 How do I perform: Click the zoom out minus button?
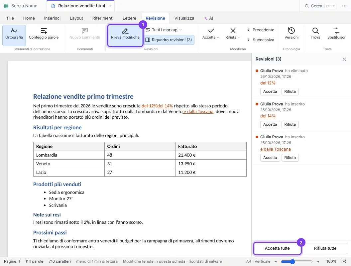(276, 262)
